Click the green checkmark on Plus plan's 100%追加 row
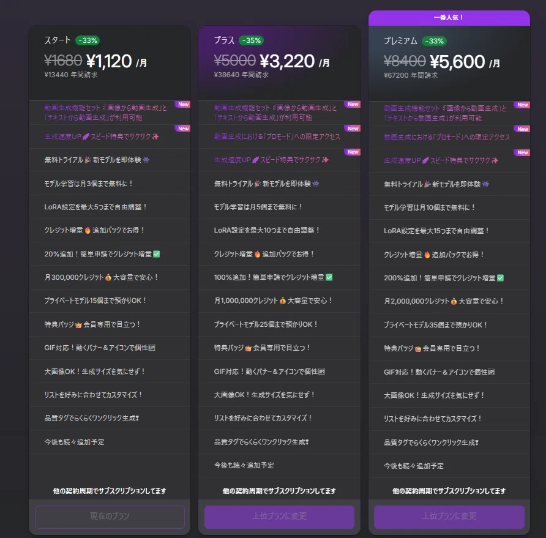Screen dimensions: 546x538 329,277
